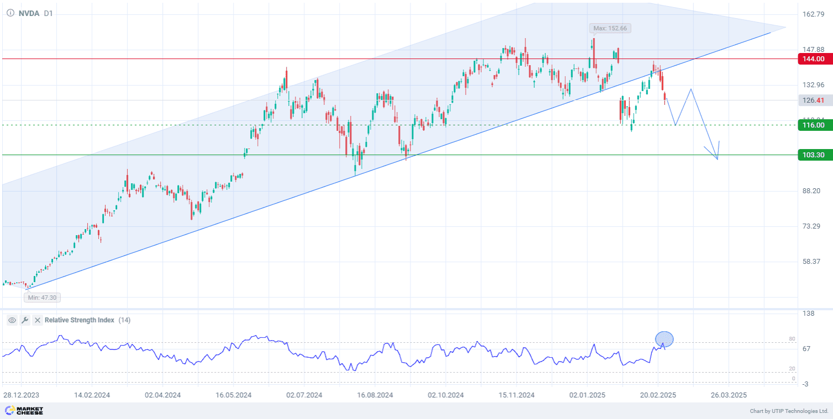Click the 147.88 price axis value
Screen dimensions: 833x419
tap(813, 49)
